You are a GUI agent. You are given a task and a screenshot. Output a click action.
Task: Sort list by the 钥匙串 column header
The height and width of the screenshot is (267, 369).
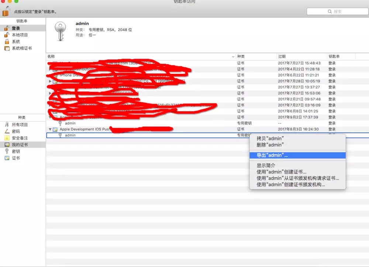pos(341,57)
